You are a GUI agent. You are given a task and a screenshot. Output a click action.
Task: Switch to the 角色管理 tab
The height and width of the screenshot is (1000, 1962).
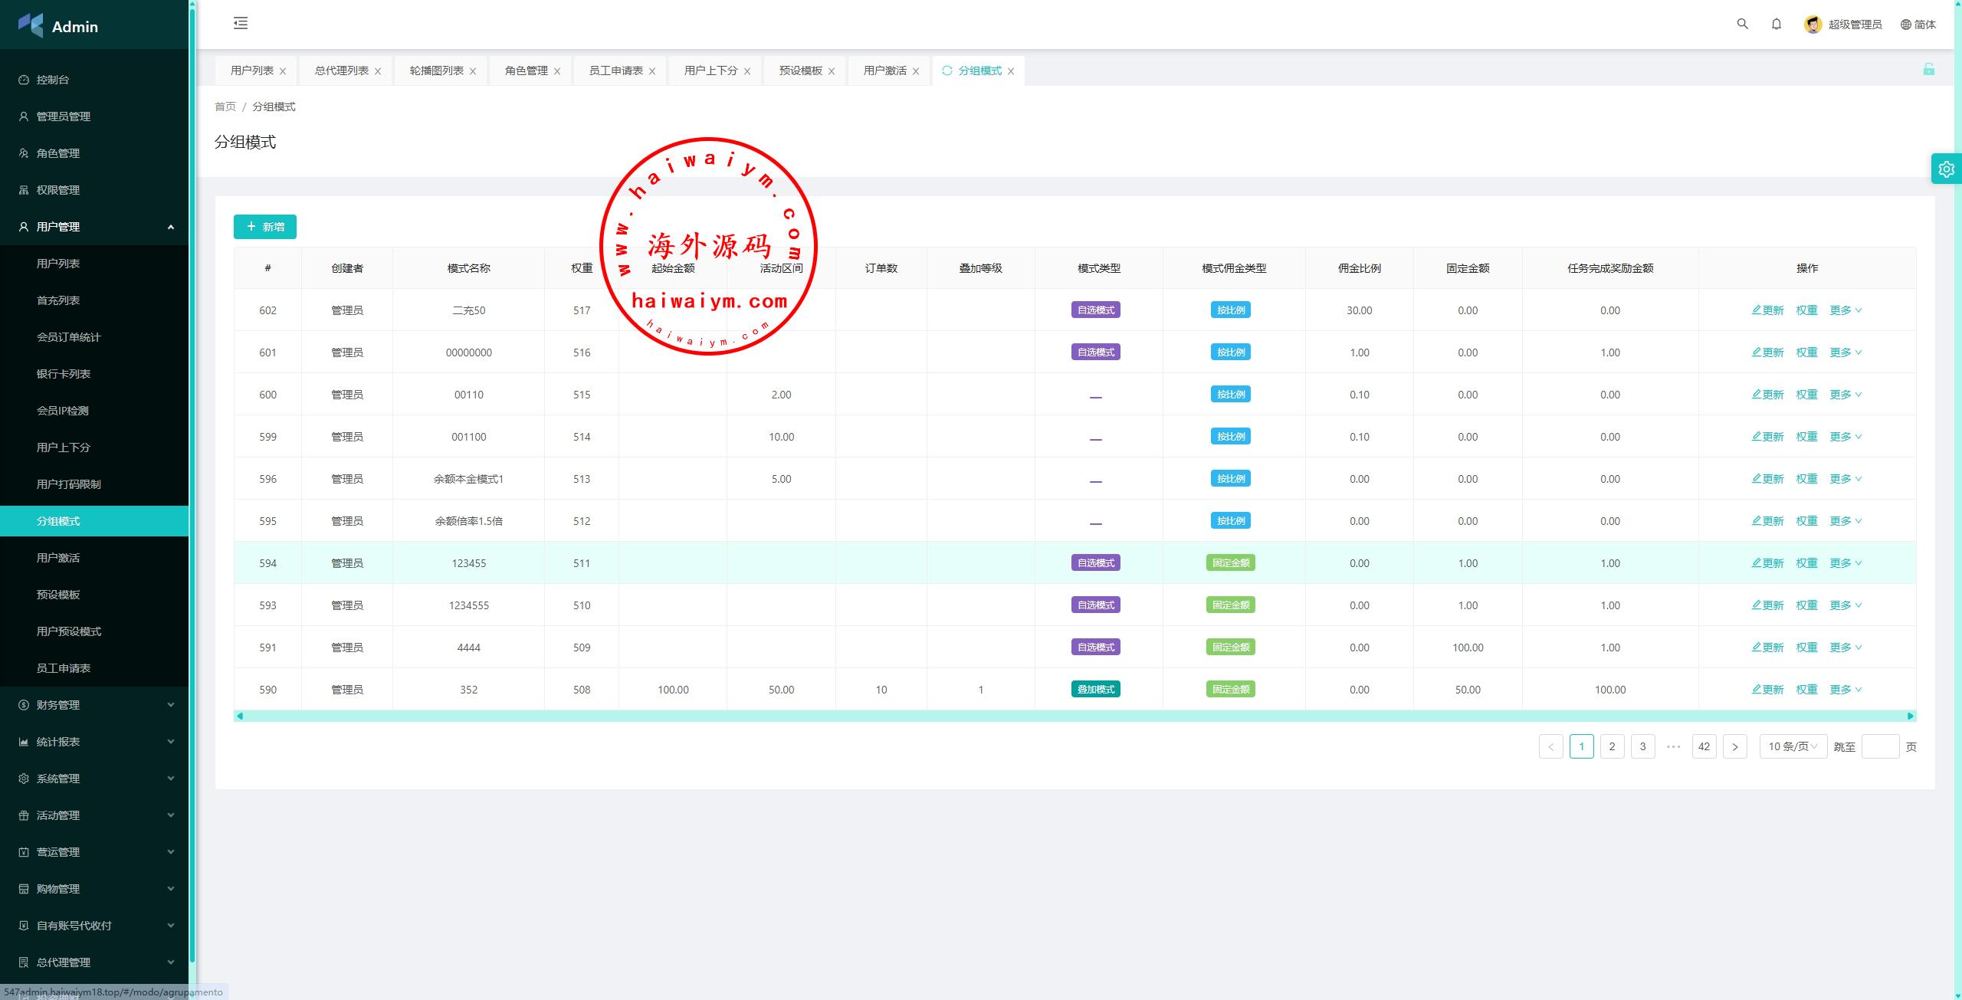click(526, 70)
